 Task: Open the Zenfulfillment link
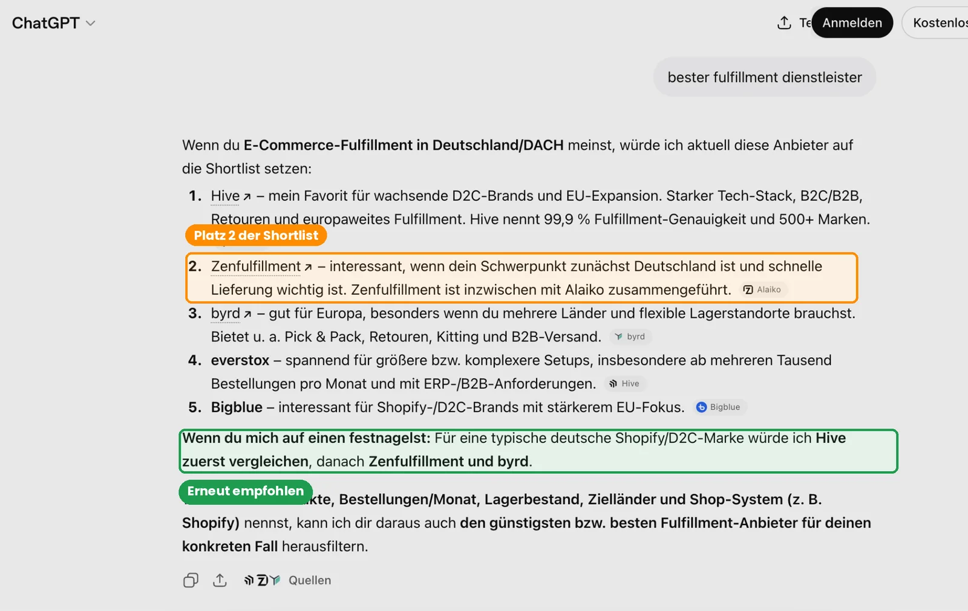pos(255,267)
